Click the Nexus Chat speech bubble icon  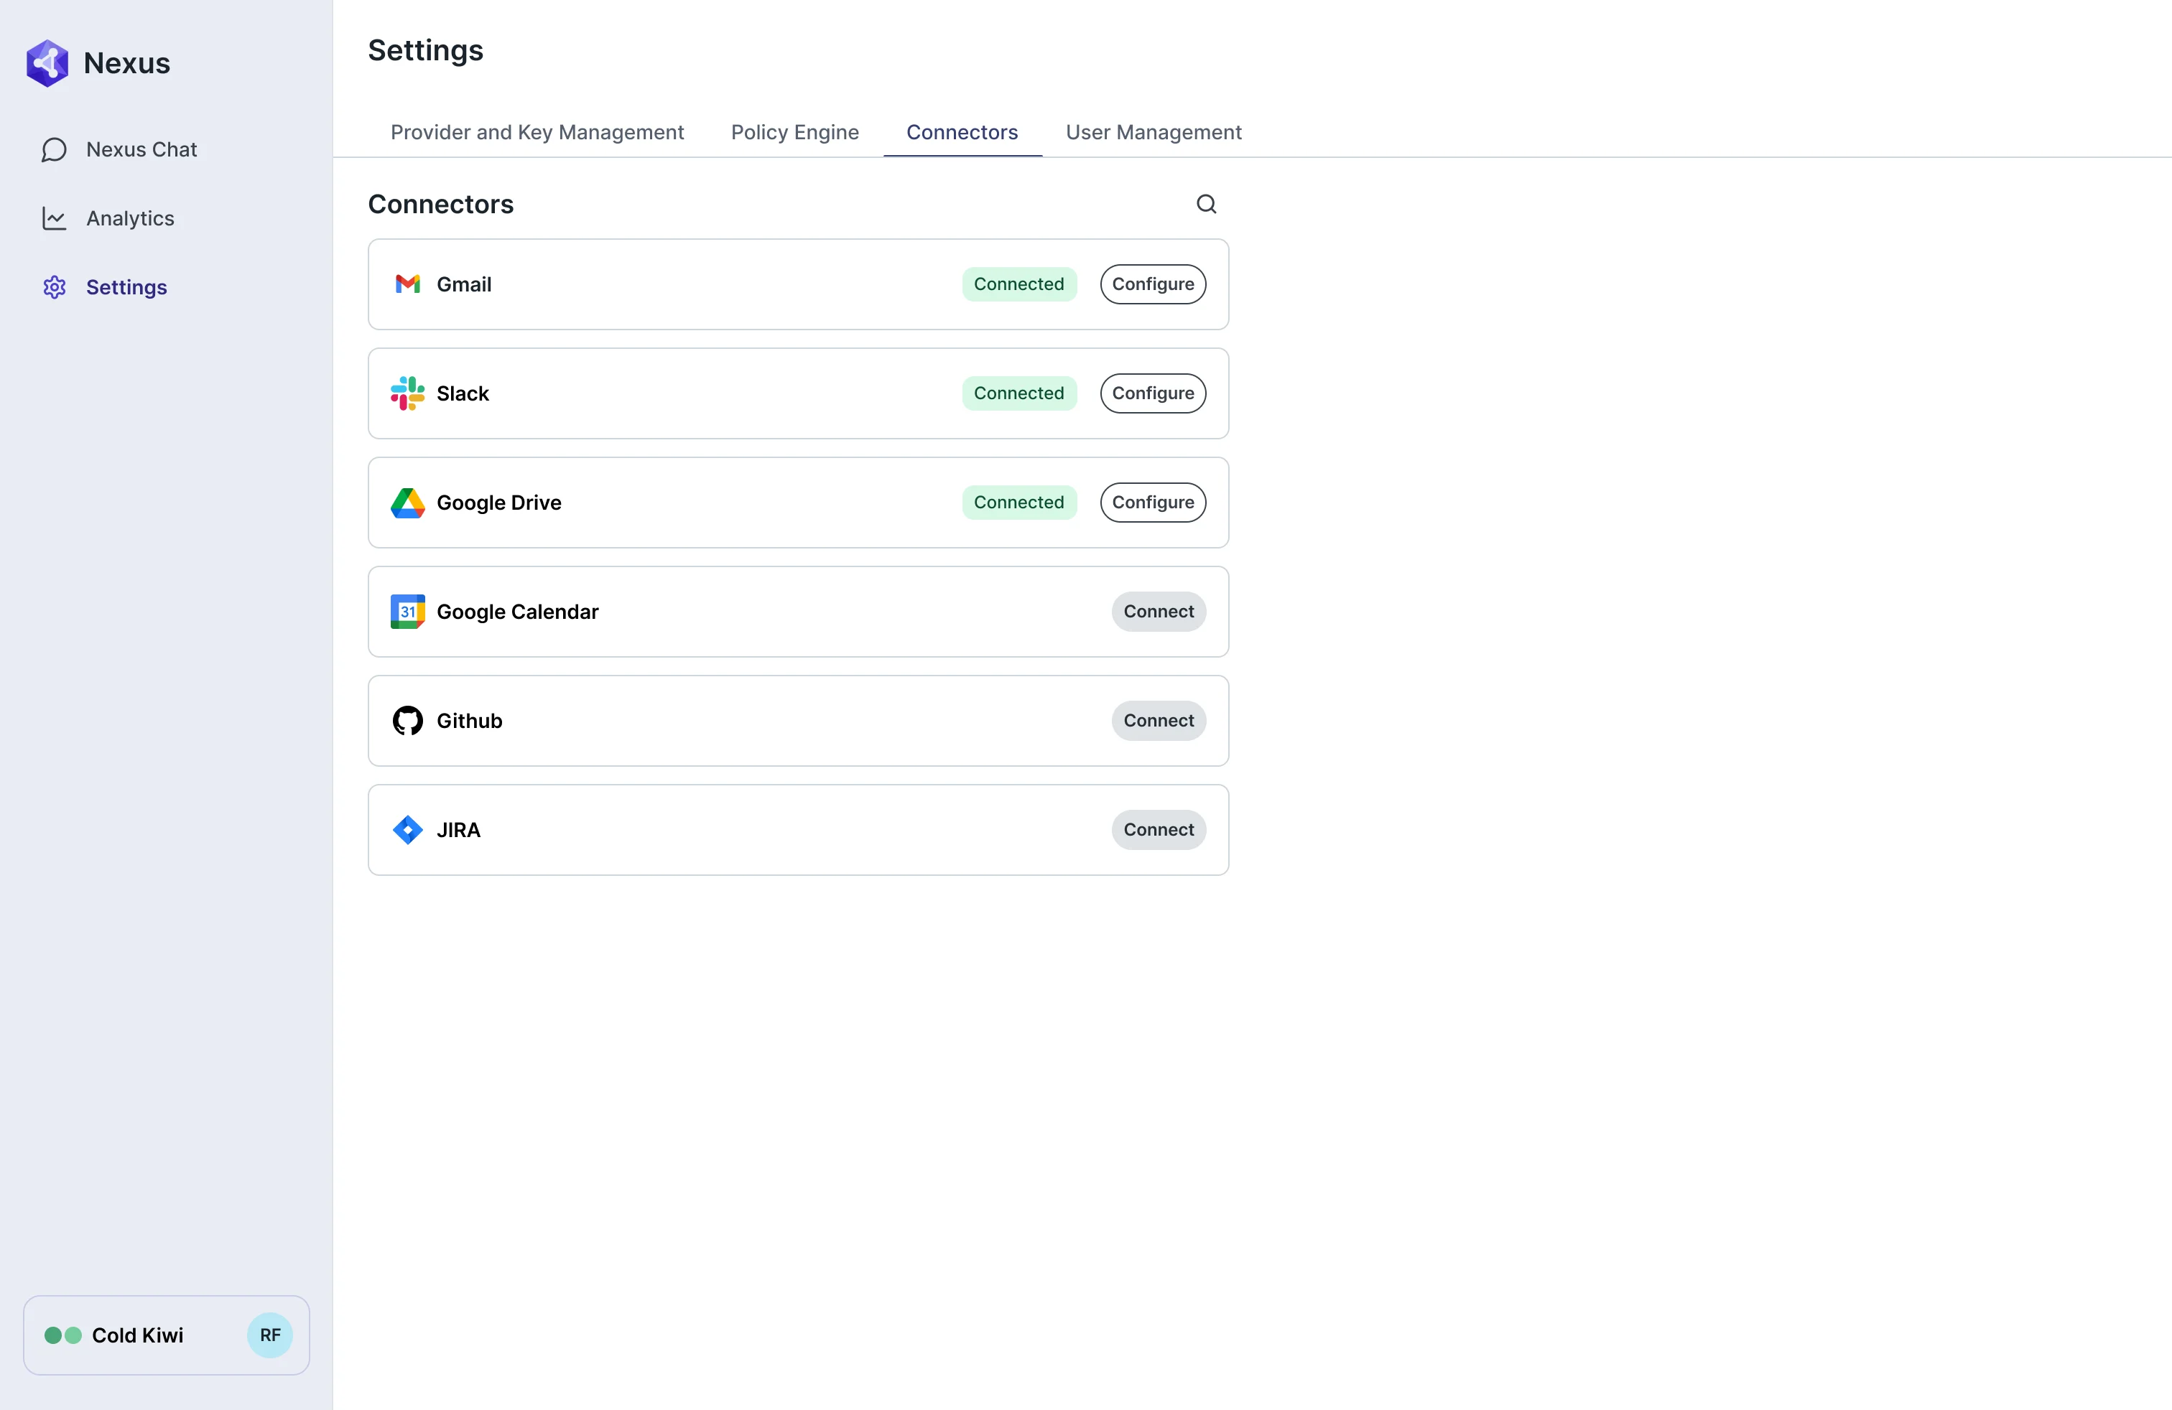pos(54,149)
